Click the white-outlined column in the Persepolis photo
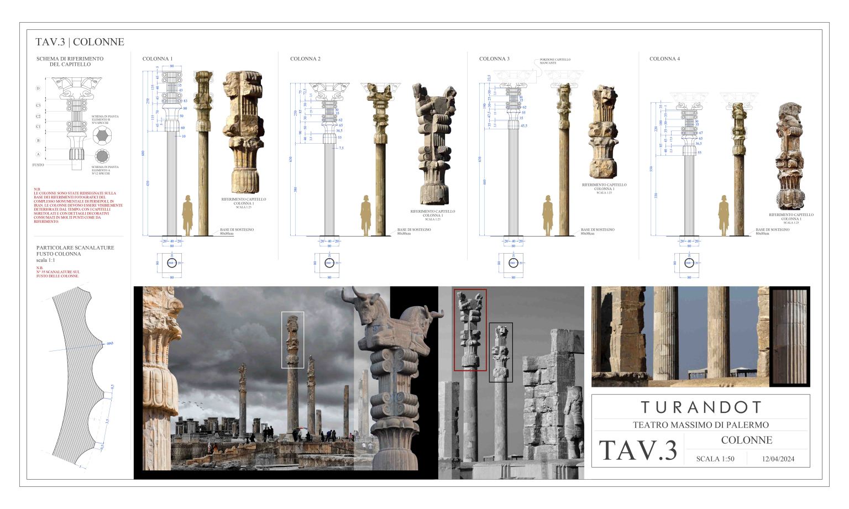 [x=292, y=340]
